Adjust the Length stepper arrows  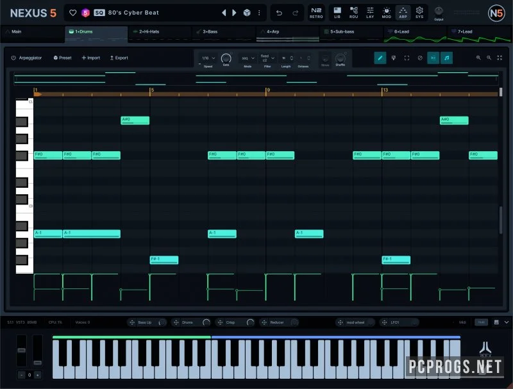point(292,58)
